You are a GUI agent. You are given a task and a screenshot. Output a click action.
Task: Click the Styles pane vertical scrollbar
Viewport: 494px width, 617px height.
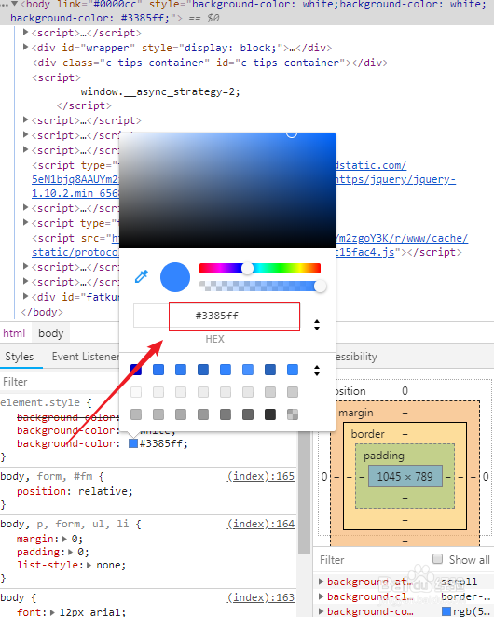tap(304, 492)
